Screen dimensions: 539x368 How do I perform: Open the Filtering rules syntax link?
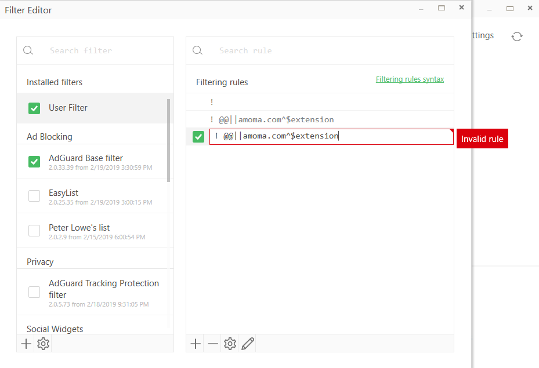click(410, 79)
